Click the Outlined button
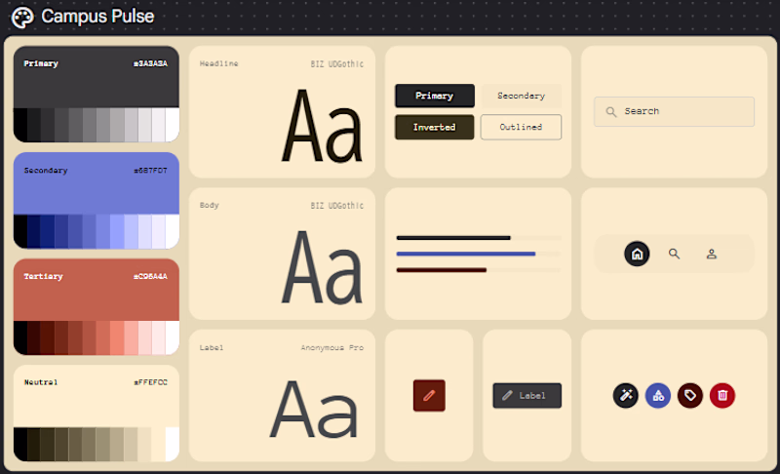The image size is (780, 474). (x=521, y=128)
